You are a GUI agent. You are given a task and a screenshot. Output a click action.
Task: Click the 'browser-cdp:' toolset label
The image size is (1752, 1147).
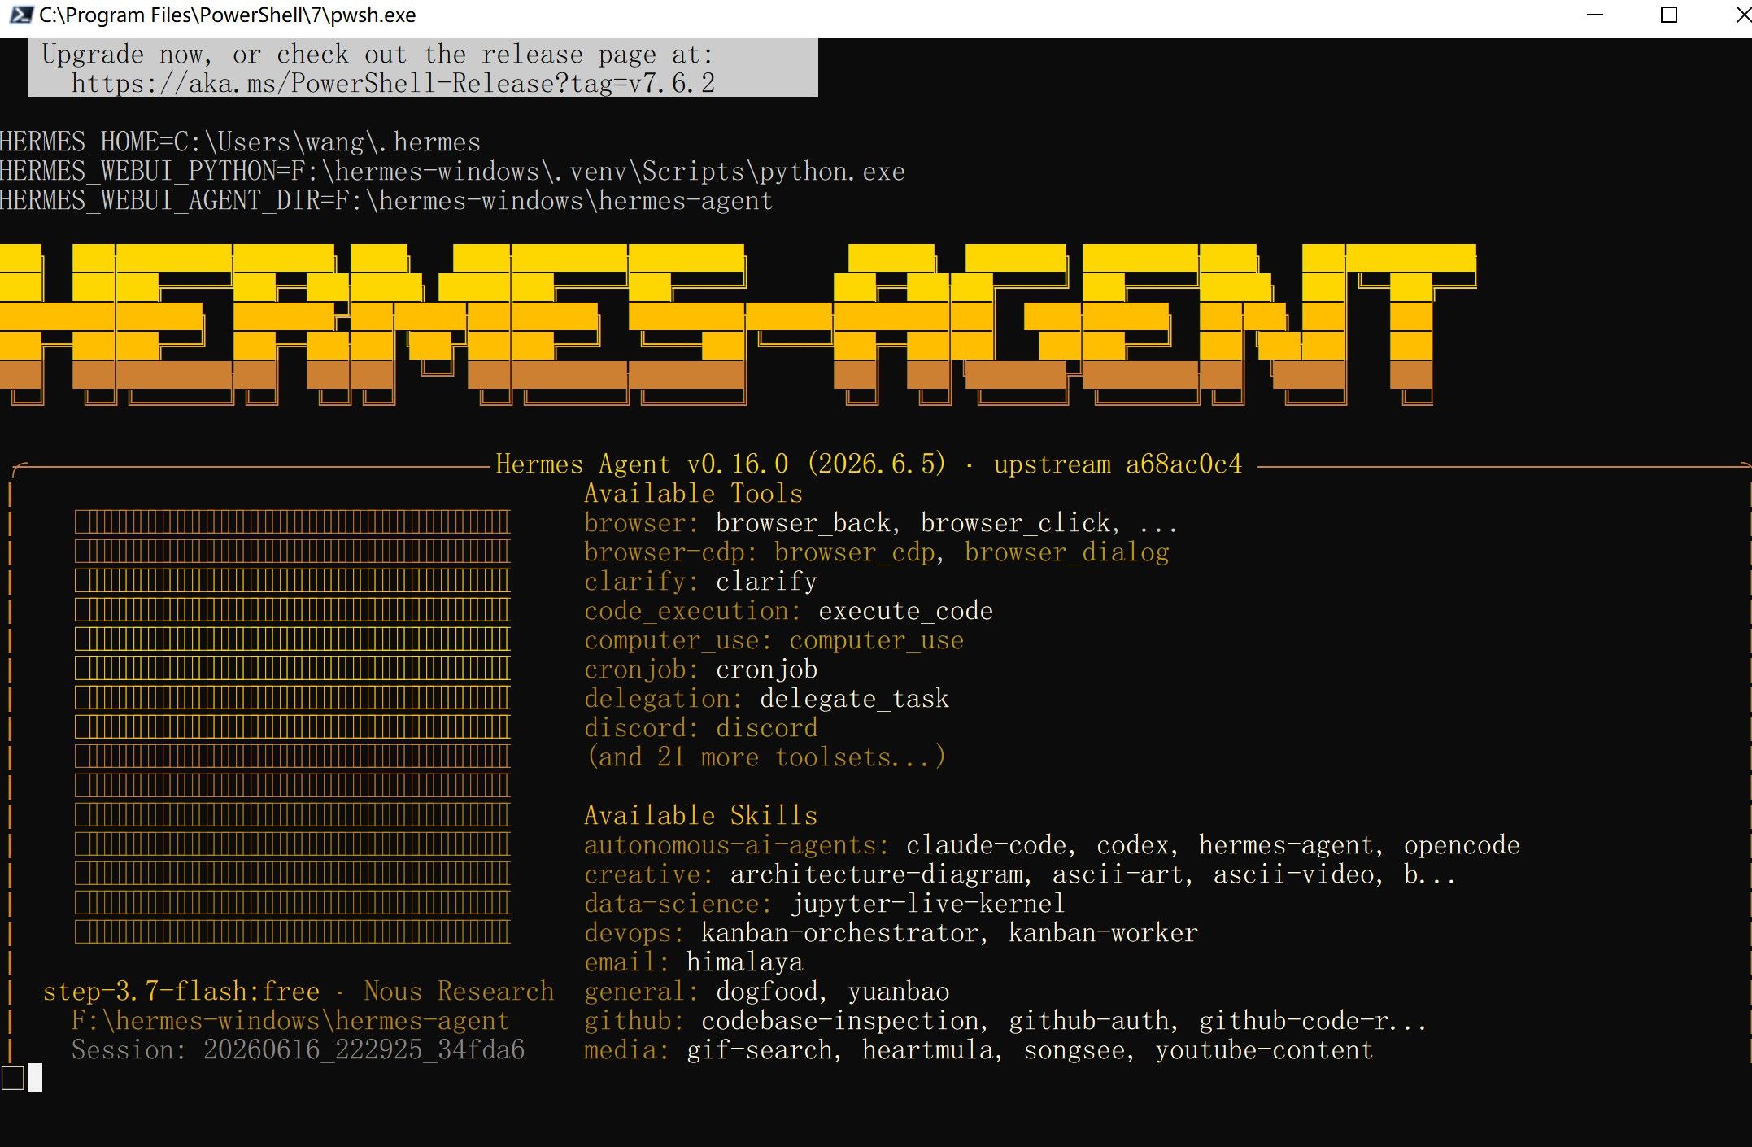(670, 552)
